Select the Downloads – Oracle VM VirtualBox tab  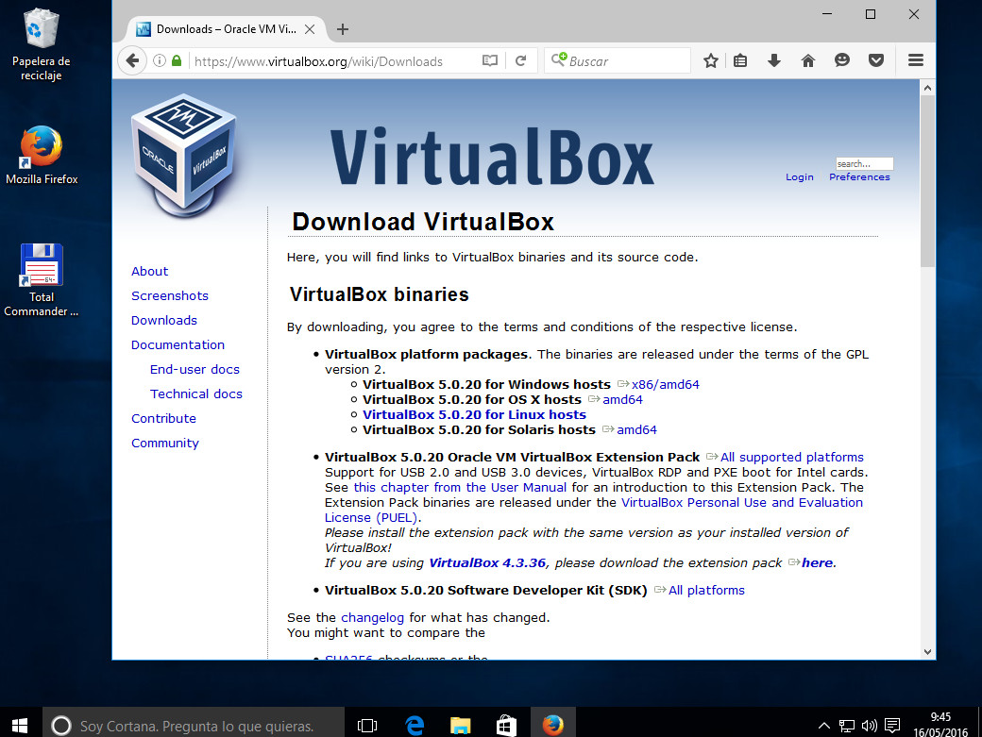tap(227, 29)
